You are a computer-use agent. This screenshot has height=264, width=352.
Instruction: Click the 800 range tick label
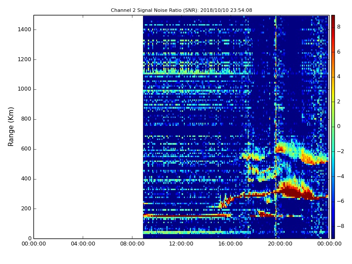26,119
